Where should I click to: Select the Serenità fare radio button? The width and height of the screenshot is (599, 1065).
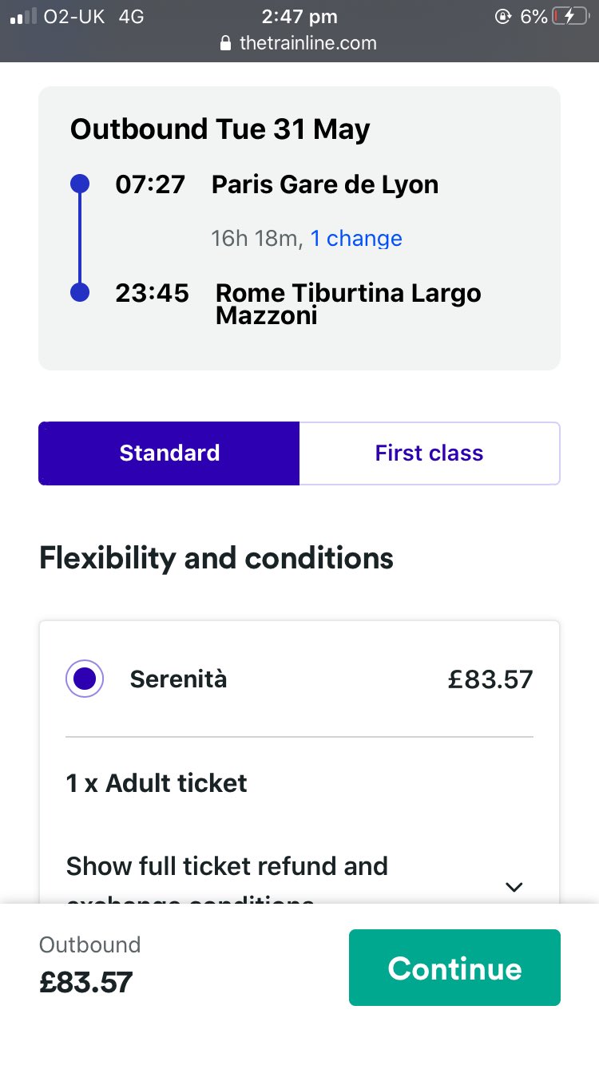pos(85,679)
